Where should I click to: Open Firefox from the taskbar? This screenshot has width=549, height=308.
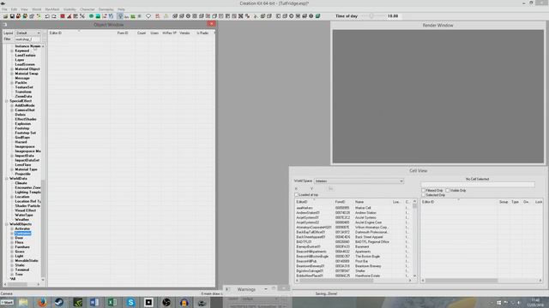(x=42, y=302)
